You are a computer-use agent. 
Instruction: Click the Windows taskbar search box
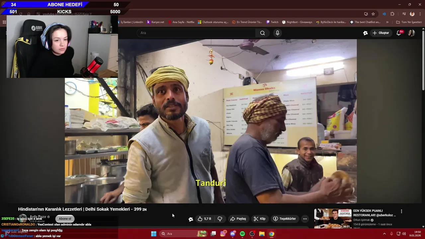[184, 234]
